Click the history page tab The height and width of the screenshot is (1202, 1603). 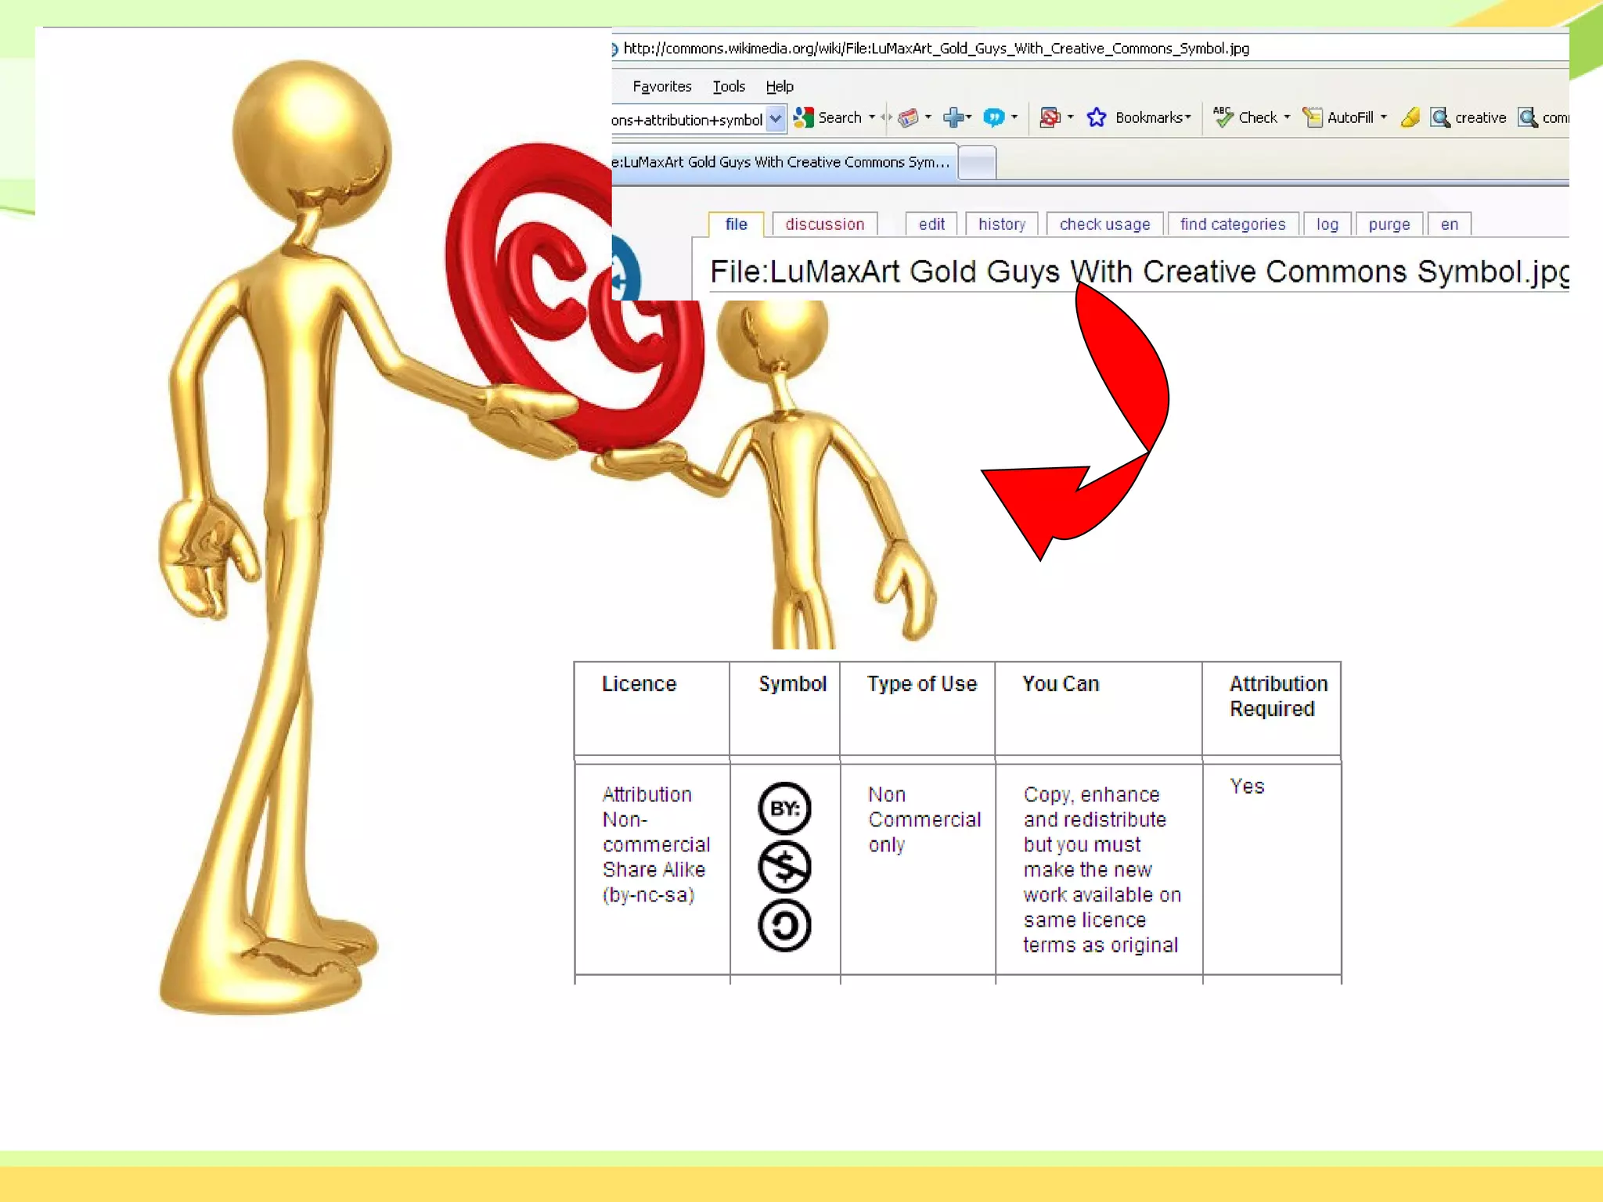click(1001, 225)
